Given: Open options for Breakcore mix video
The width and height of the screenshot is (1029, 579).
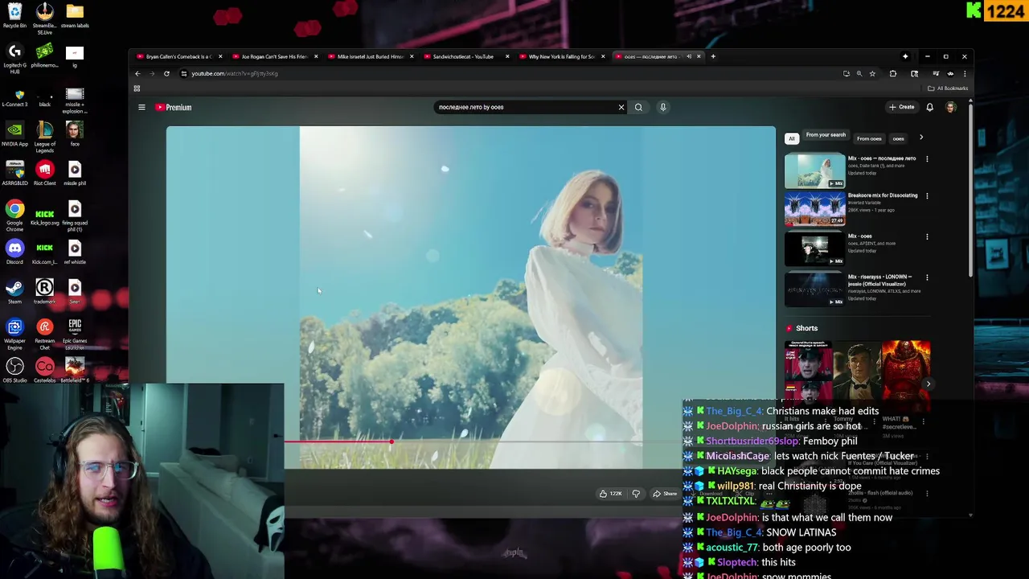Looking at the screenshot, I should (x=927, y=196).
